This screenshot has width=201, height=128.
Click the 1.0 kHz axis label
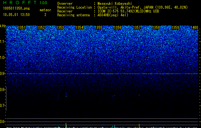click(3, 58)
